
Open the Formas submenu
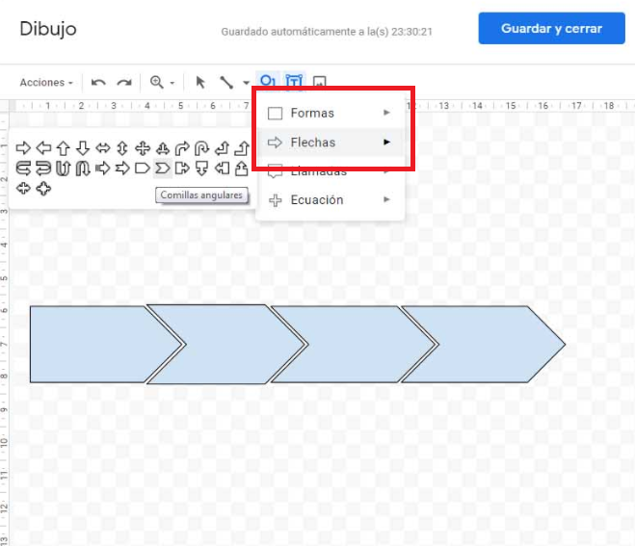click(x=331, y=113)
